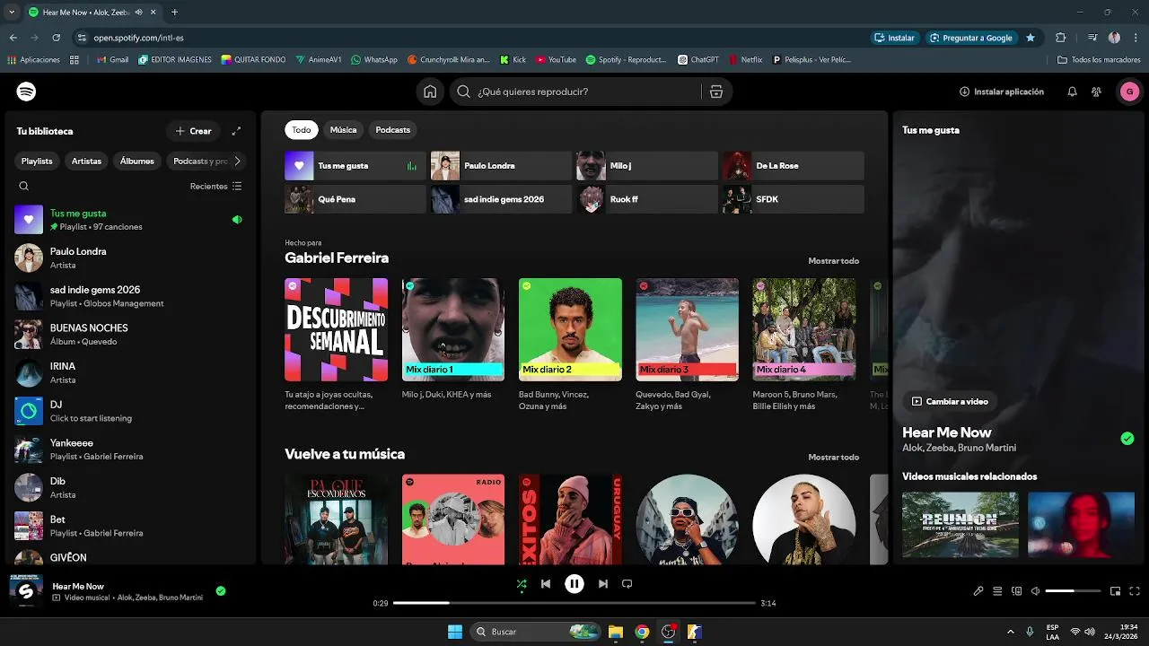
Task: Reload the page
Action: tap(57, 38)
